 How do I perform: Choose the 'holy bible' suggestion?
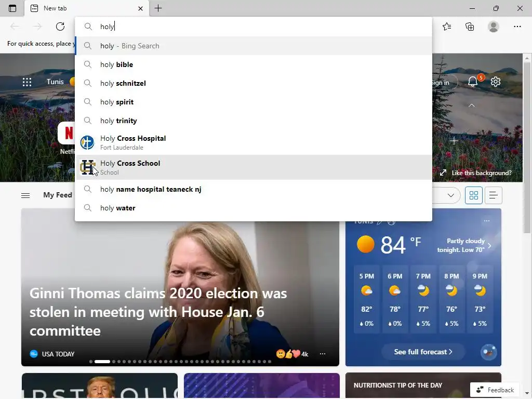click(254, 64)
